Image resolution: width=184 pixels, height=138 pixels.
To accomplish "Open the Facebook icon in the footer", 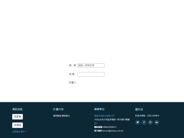I will coord(144,122).
